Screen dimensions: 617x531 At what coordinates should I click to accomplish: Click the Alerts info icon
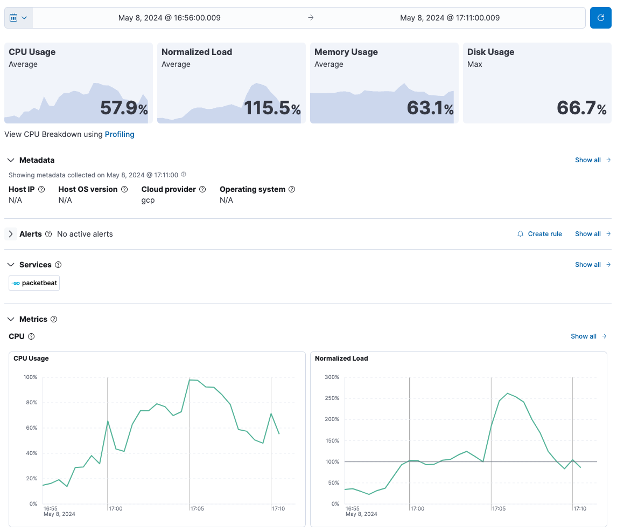click(x=48, y=234)
